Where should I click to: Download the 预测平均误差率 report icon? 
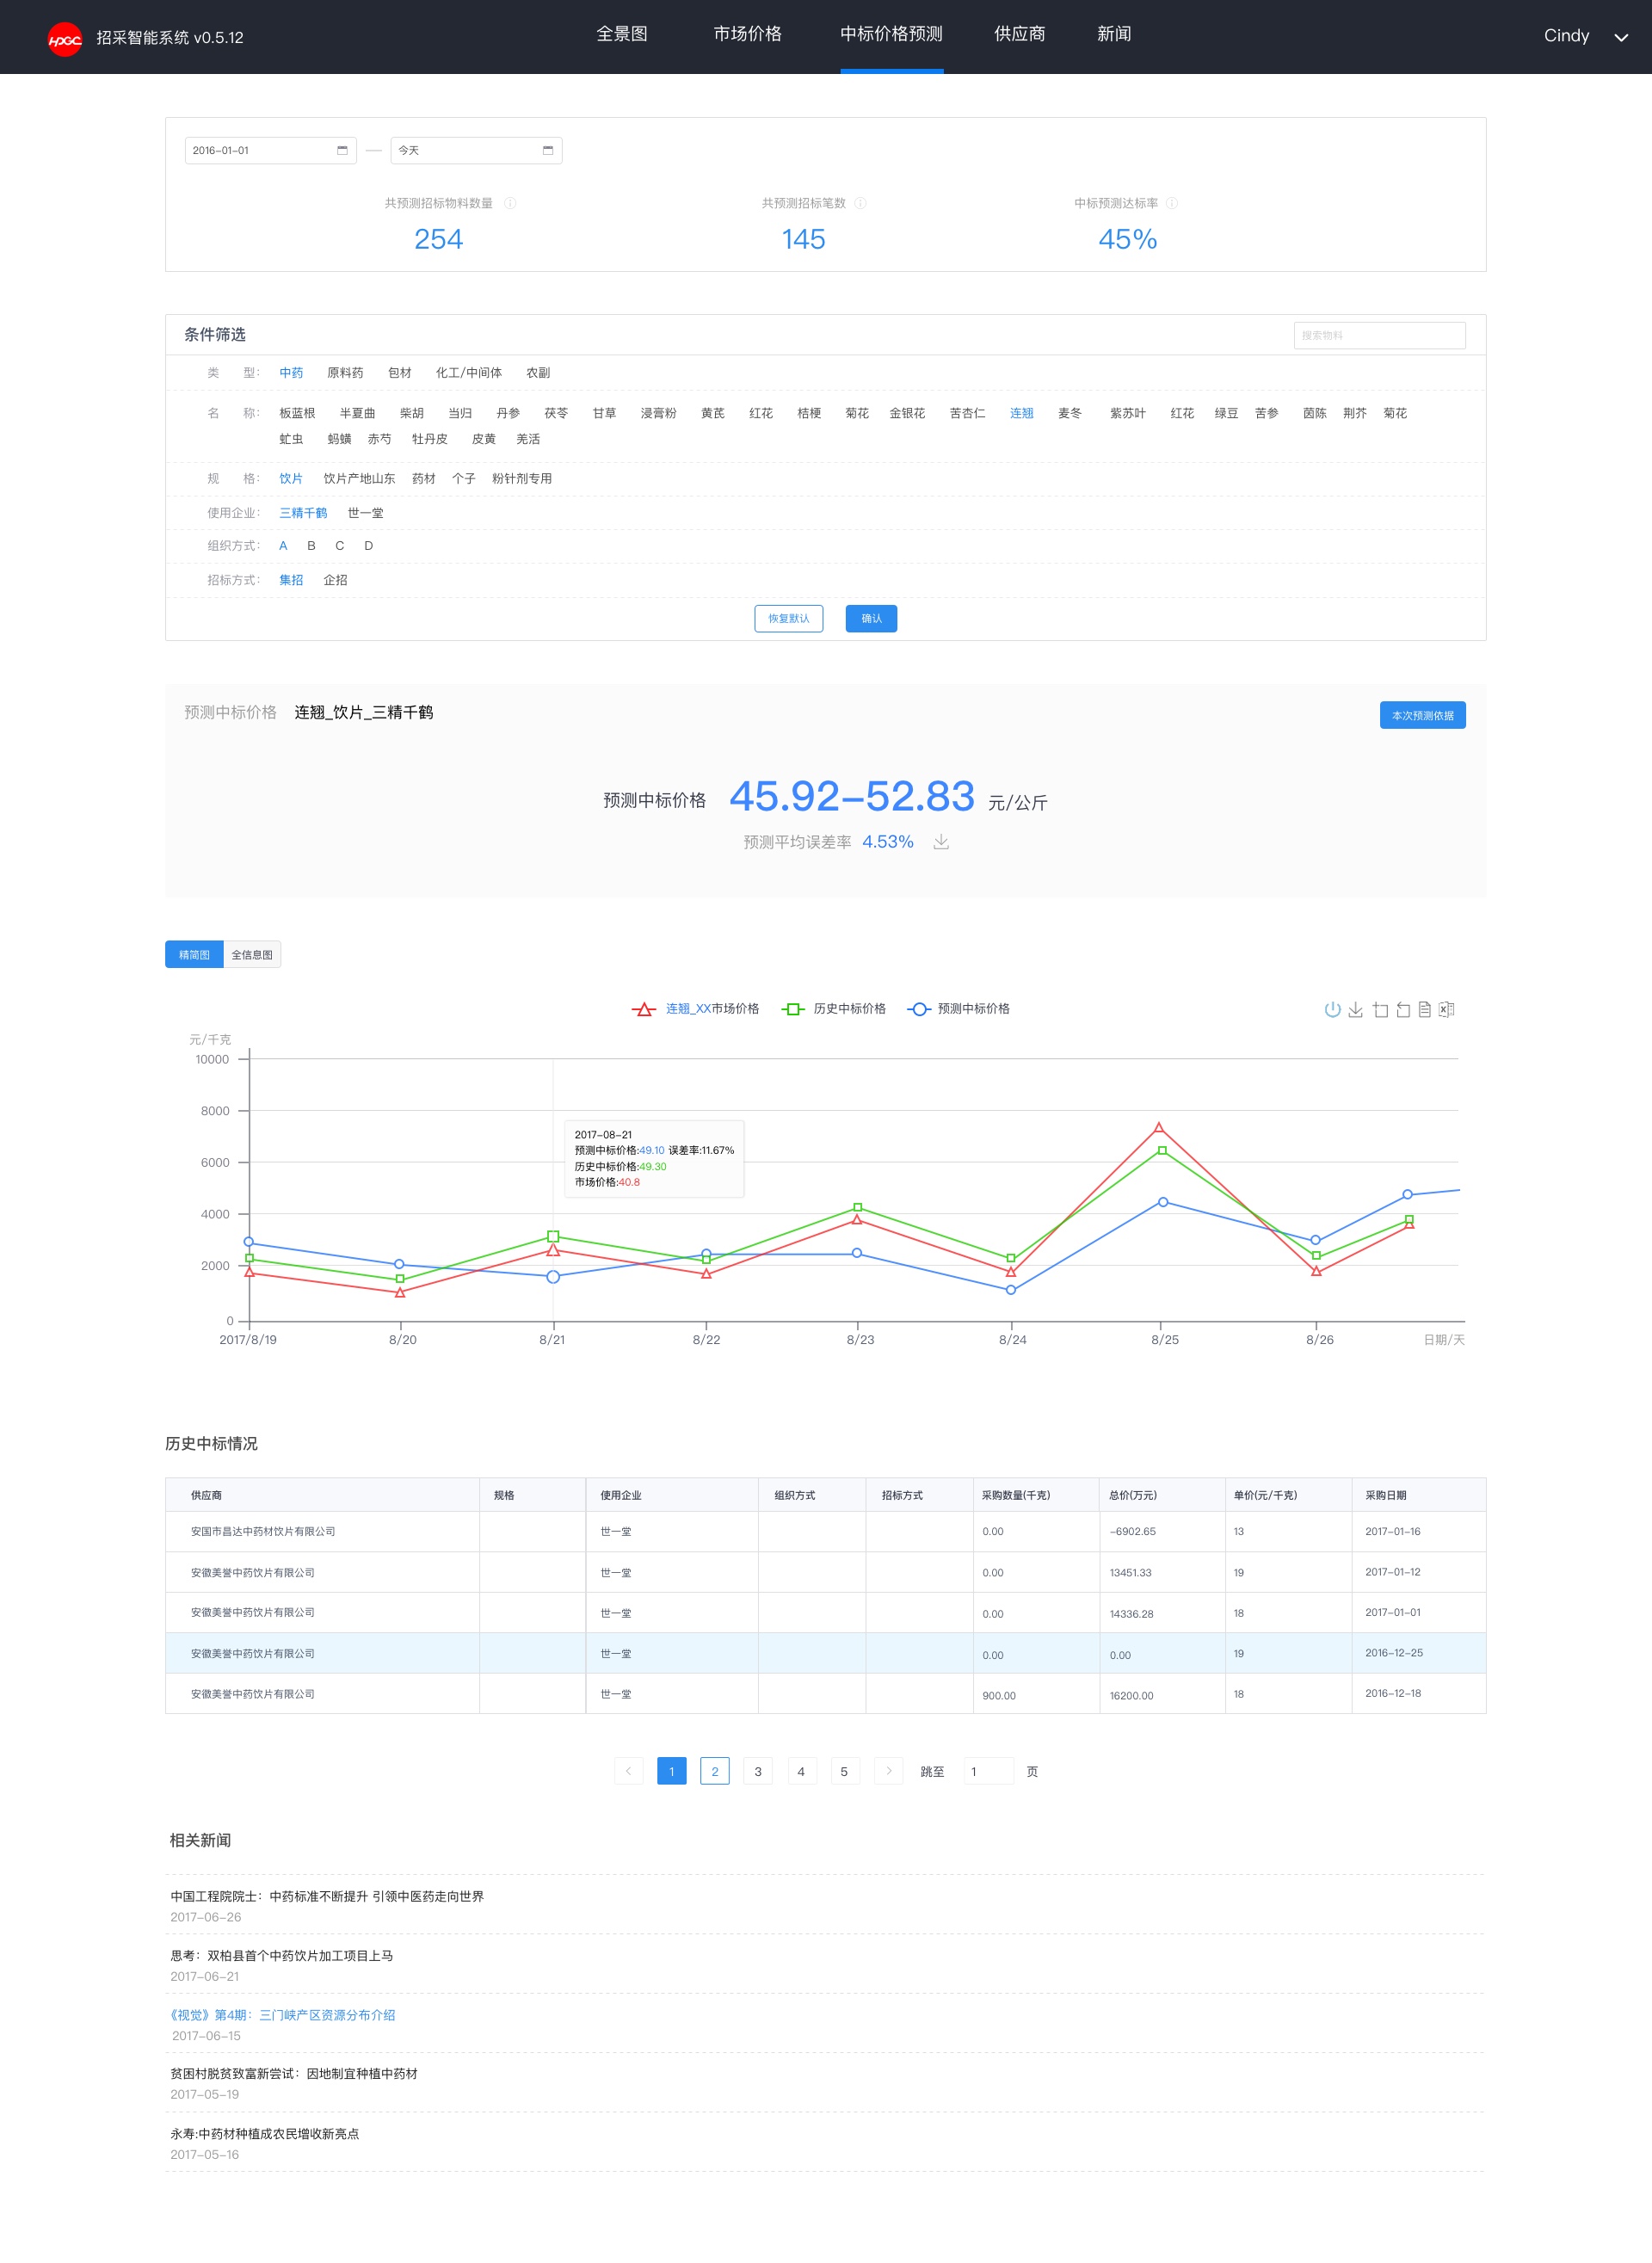(941, 842)
